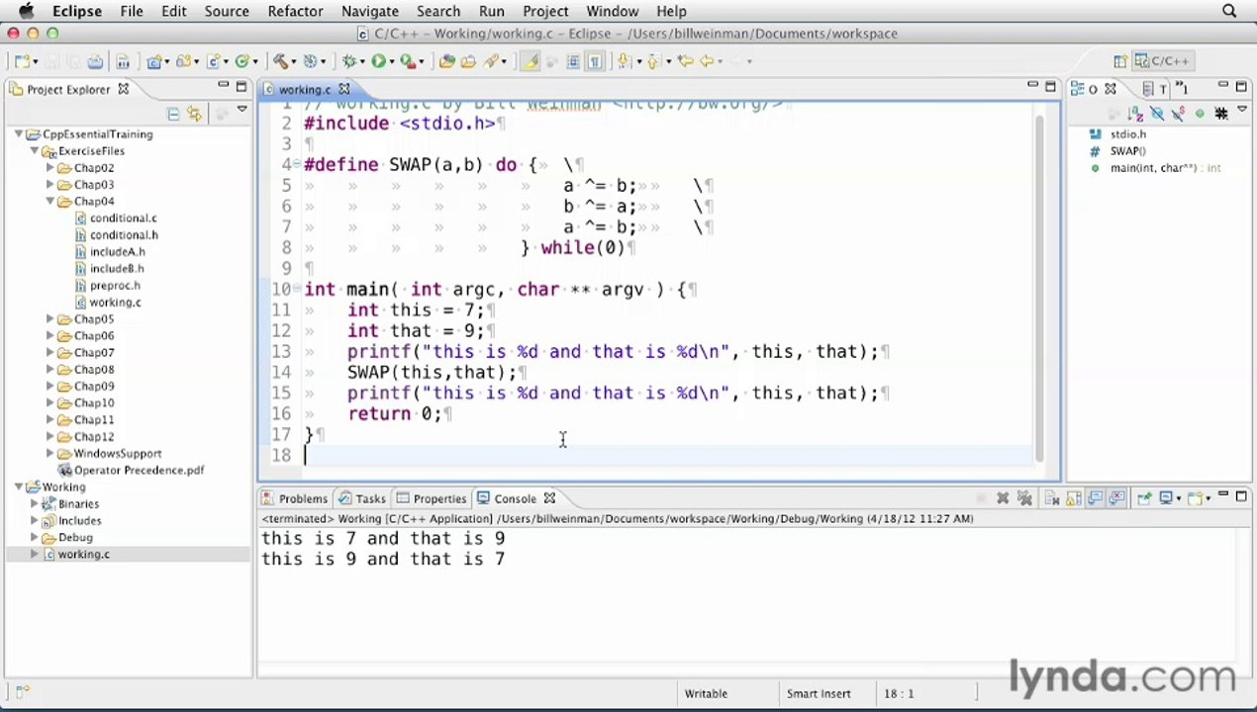The image size is (1257, 712).
Task: Toggle Block Selection Mode button
Action: point(573,61)
